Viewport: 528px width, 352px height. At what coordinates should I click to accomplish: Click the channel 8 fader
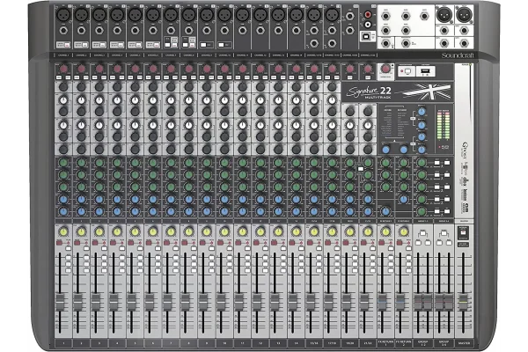coord(185,302)
